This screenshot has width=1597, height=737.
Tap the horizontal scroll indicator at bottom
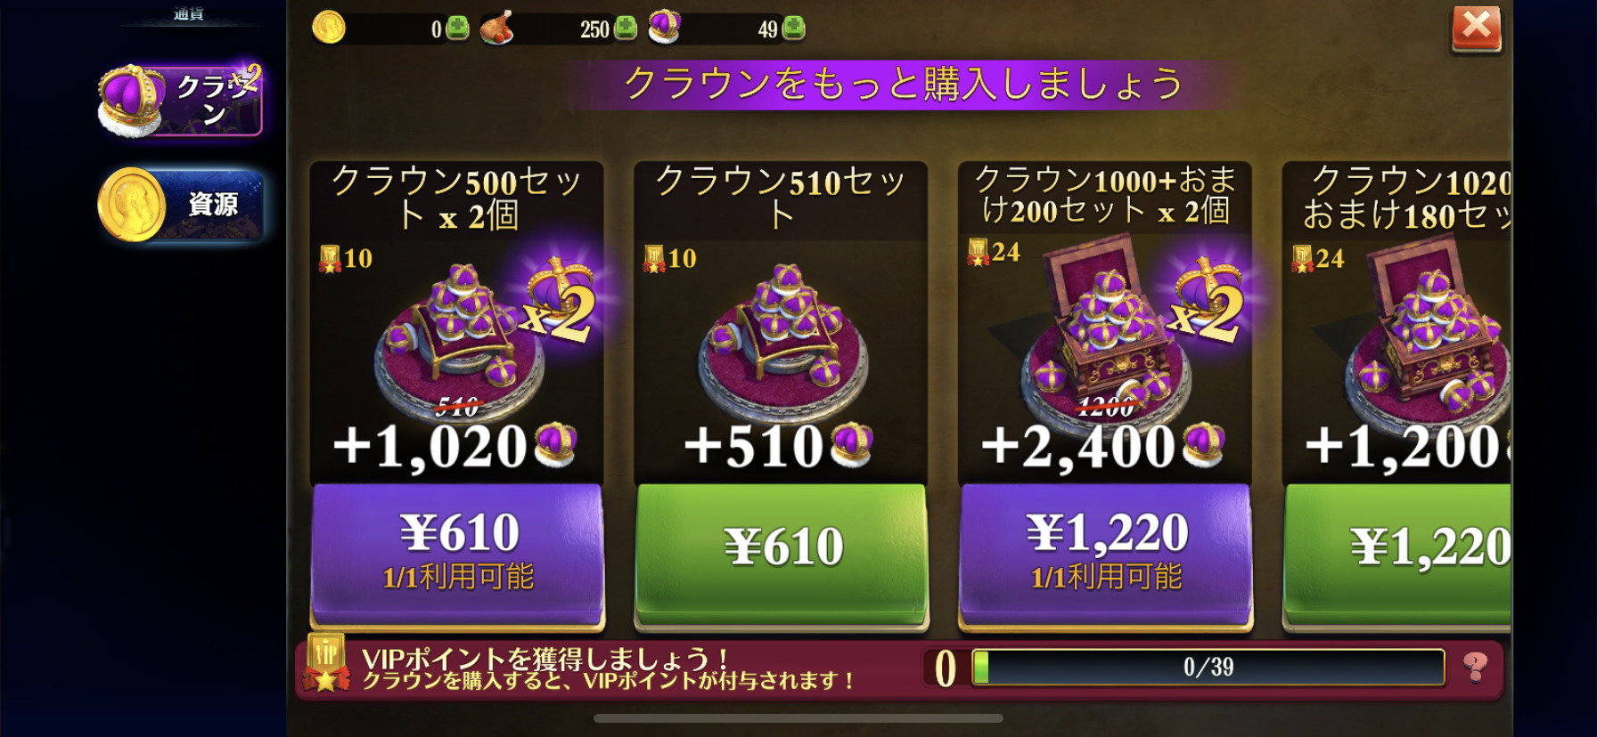pyautogui.click(x=798, y=718)
